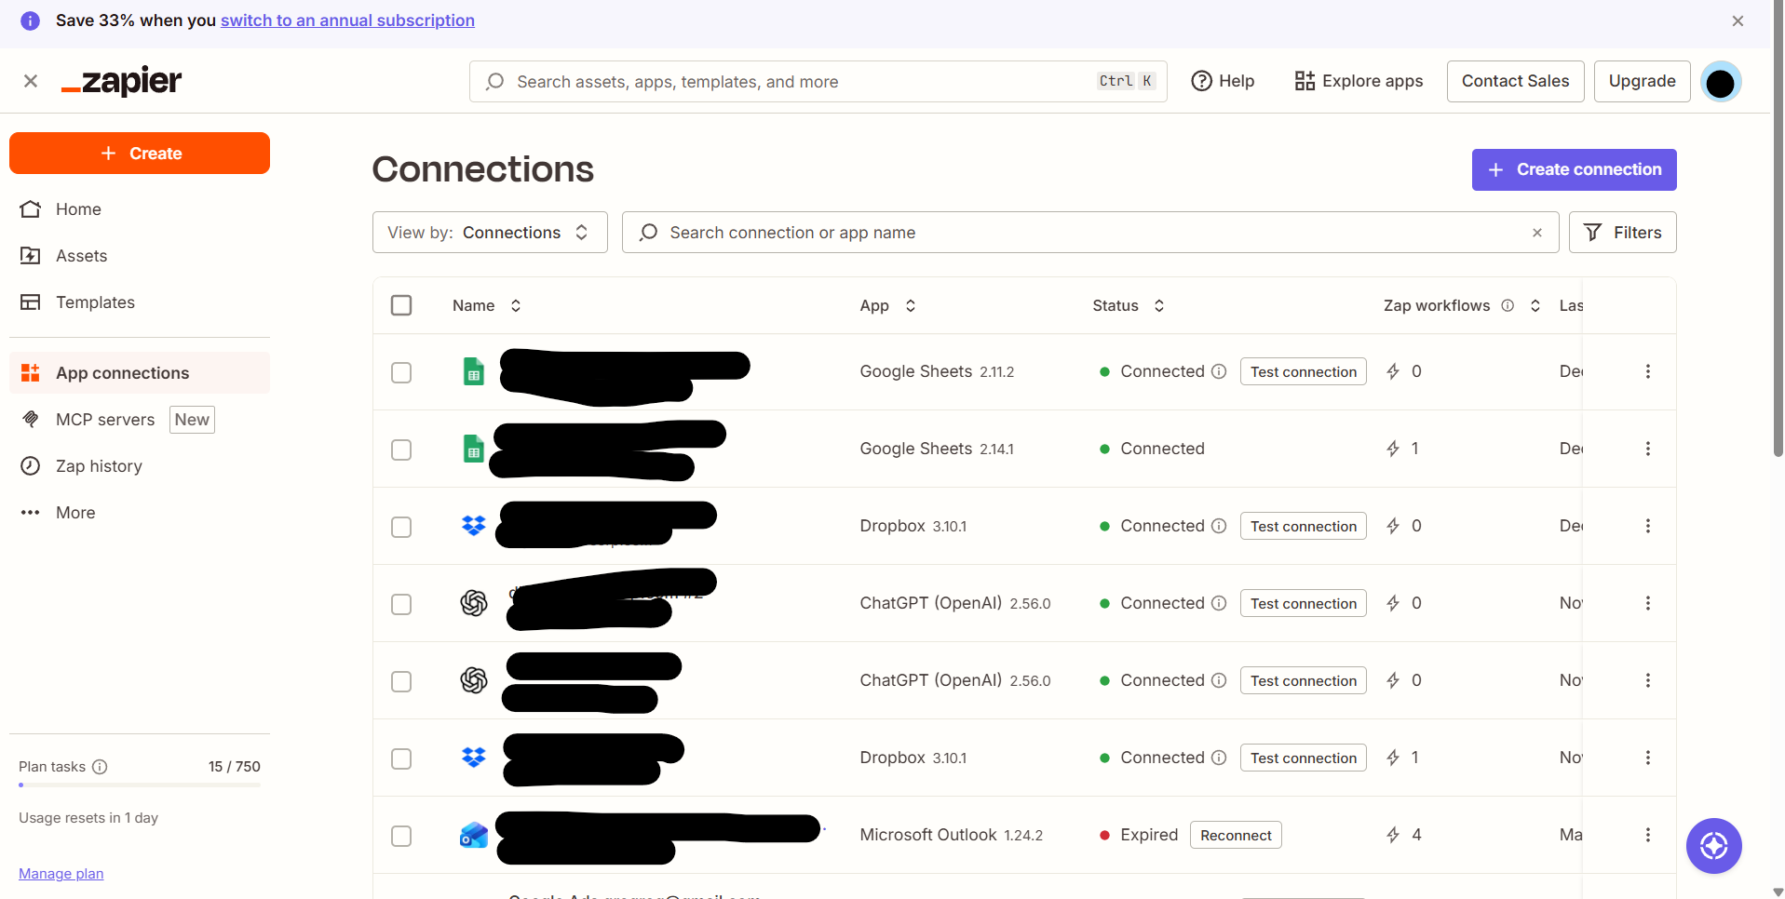Focus the Search assets, apps, templates field
The image size is (1785, 899).
pyautogui.click(x=818, y=82)
